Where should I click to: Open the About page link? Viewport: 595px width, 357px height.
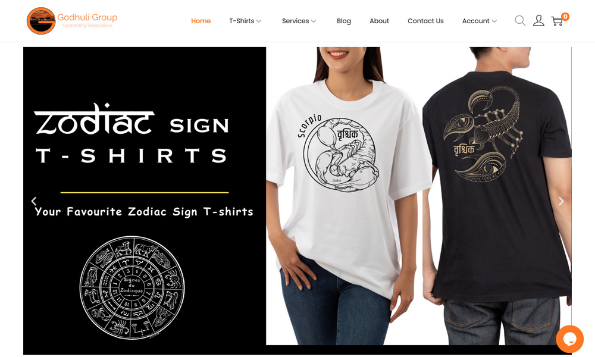[379, 21]
